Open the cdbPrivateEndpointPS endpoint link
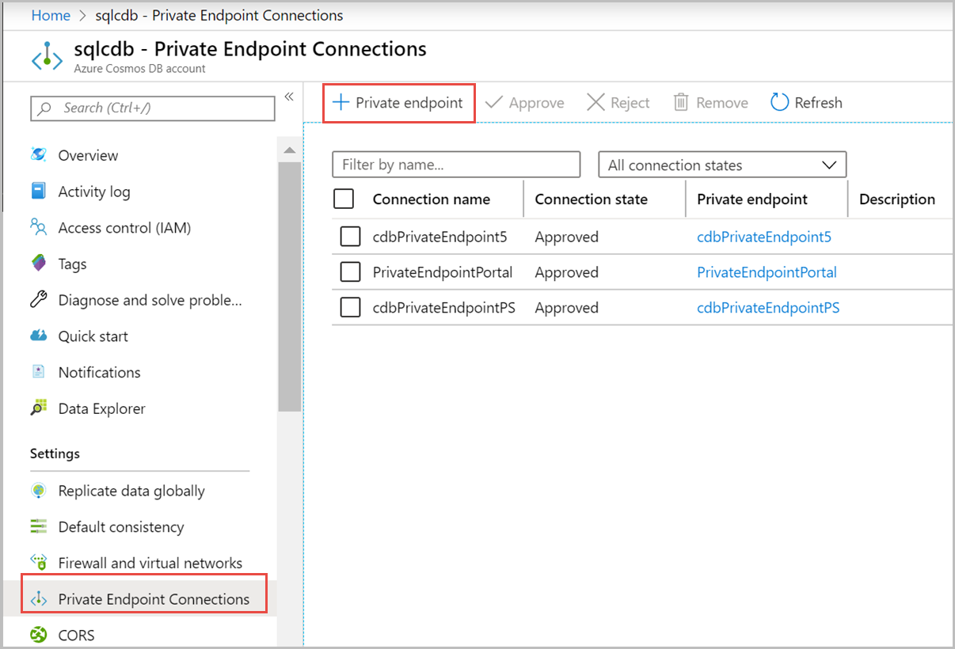The height and width of the screenshot is (649, 955). point(767,308)
